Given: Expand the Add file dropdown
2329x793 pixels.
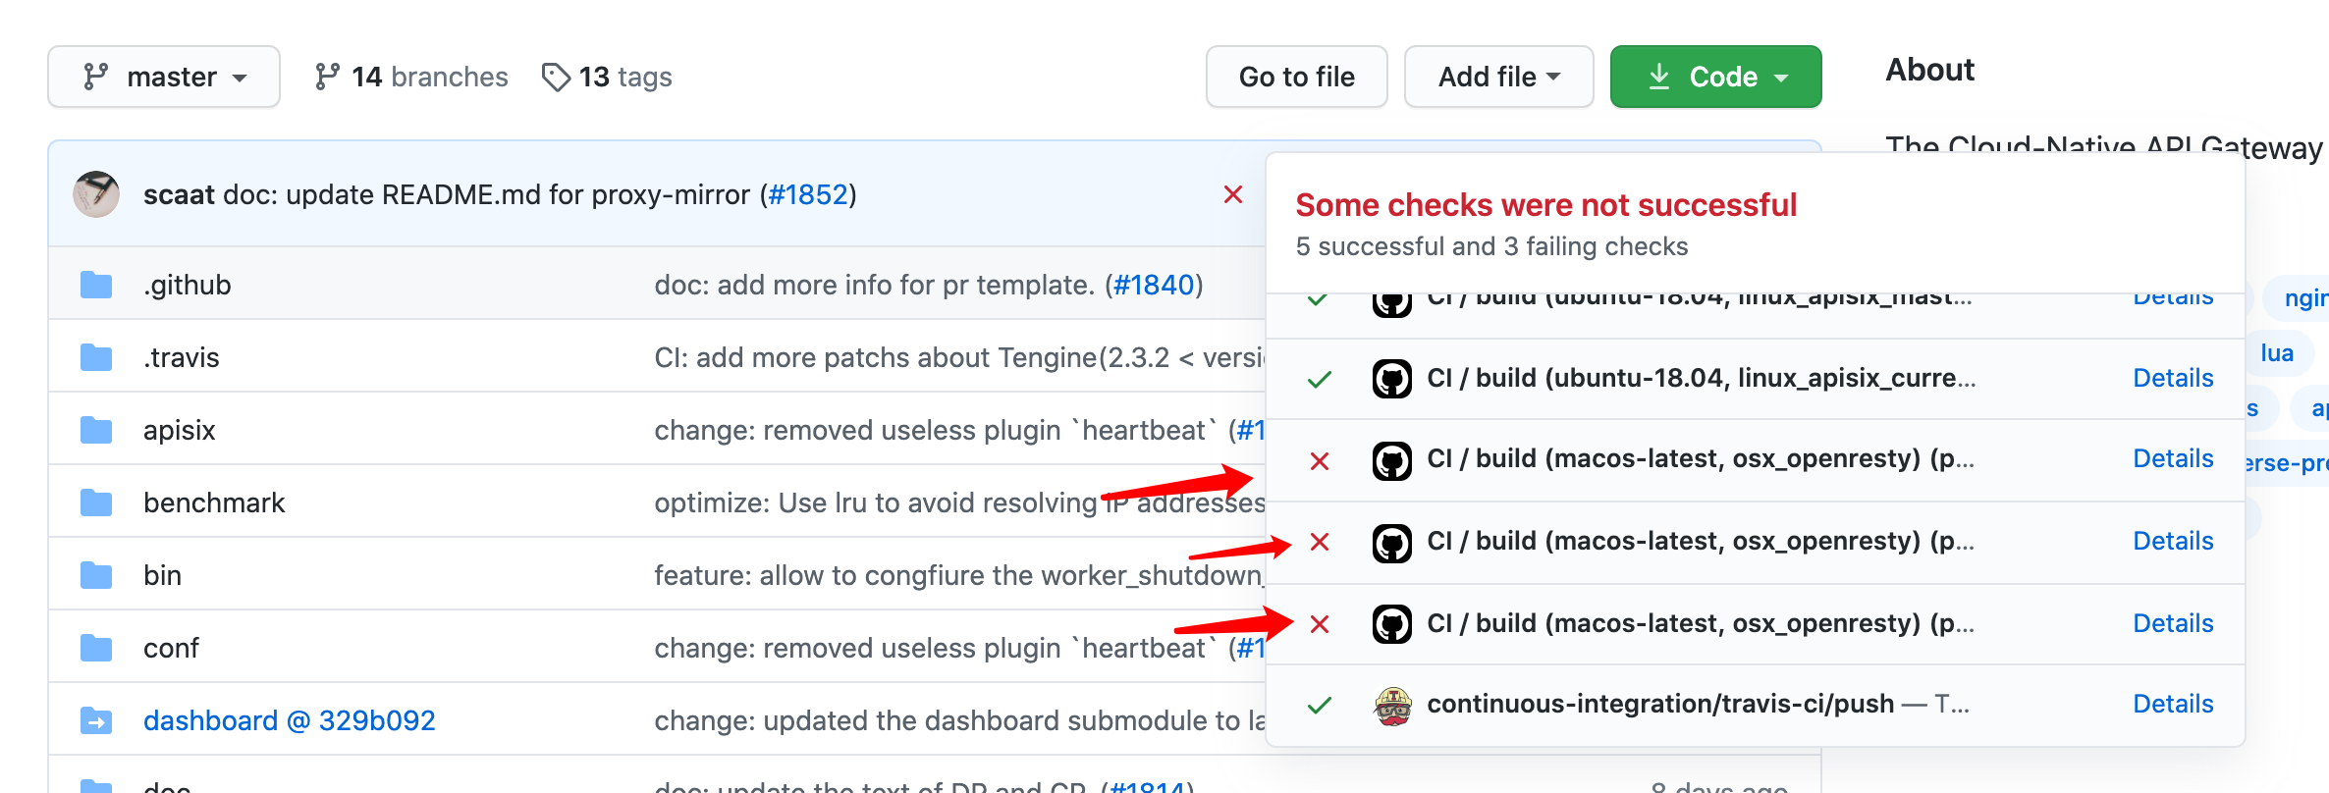Looking at the screenshot, I should pos(1498,76).
